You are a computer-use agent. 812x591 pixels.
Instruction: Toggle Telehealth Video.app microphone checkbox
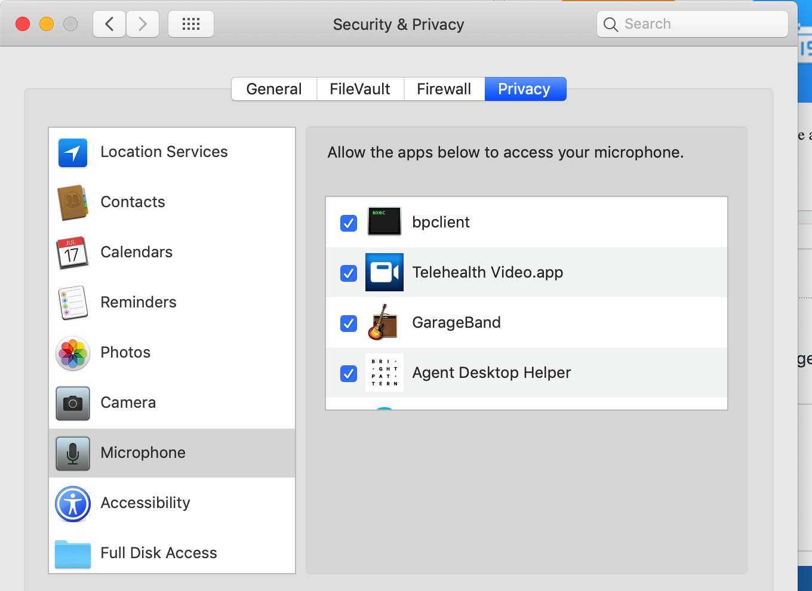coord(349,273)
